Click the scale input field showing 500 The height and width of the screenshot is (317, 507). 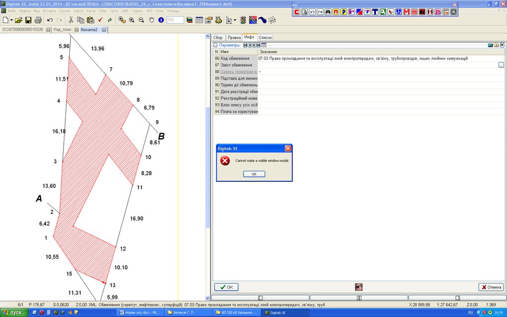(175, 20)
